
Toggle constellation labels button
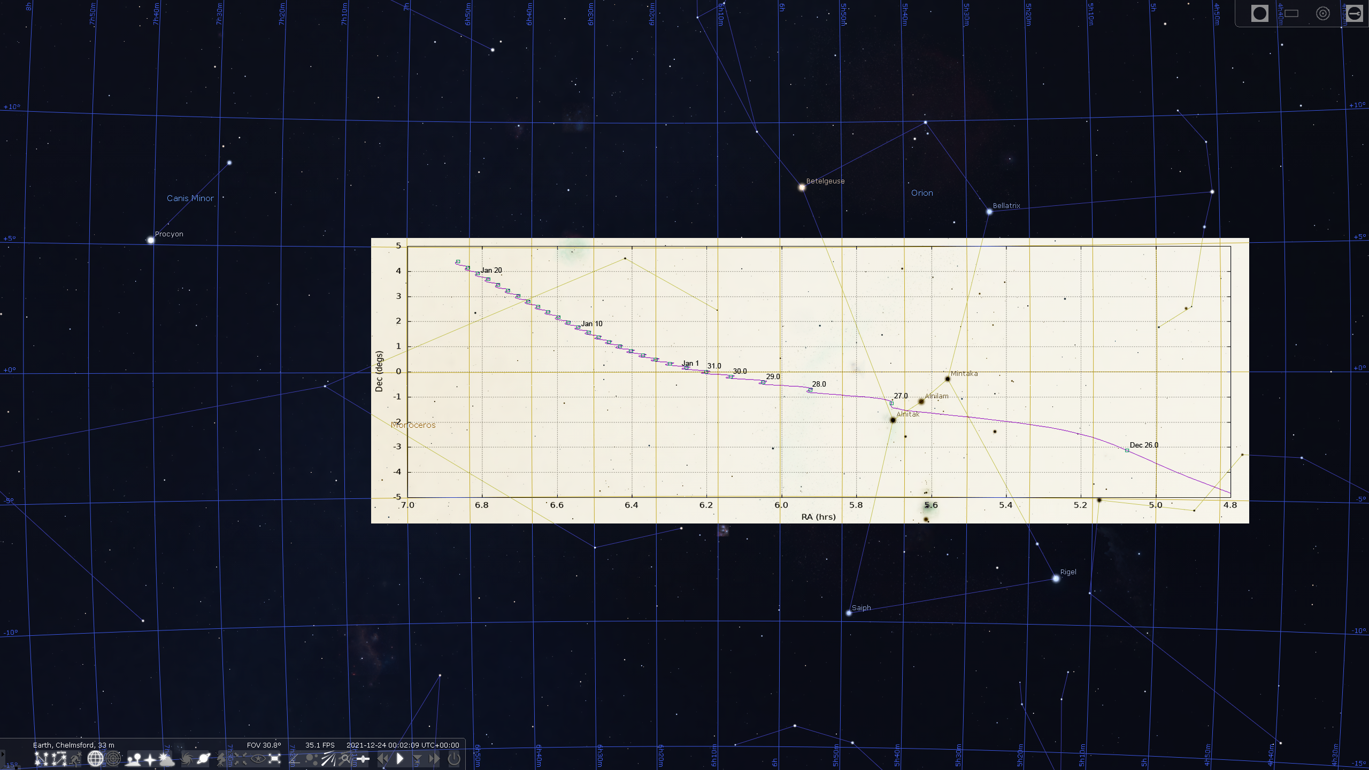[x=59, y=759]
